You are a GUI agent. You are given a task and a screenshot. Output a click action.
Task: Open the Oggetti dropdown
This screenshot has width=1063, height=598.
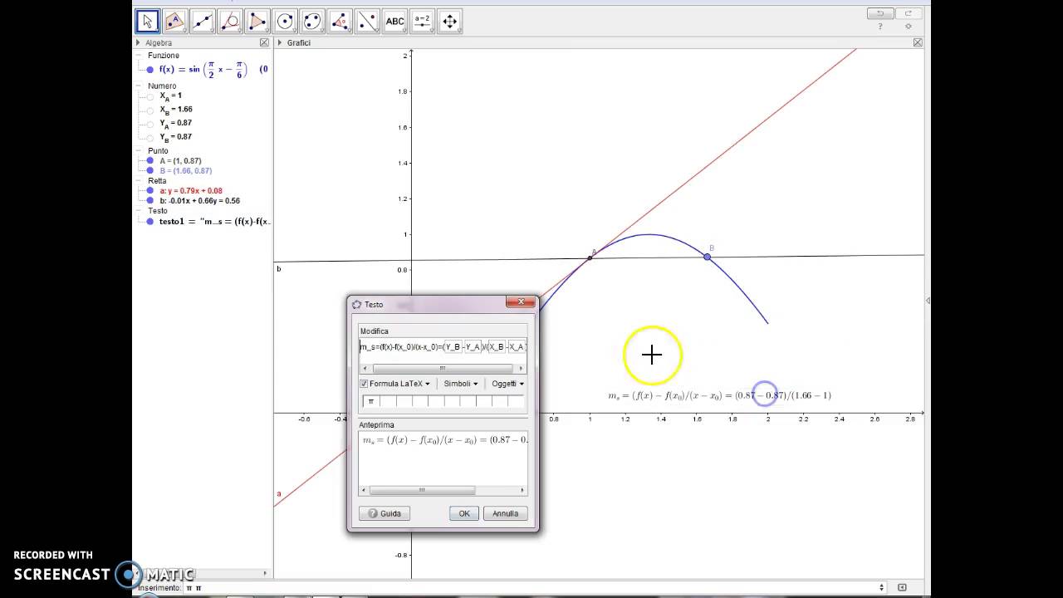[x=507, y=384]
